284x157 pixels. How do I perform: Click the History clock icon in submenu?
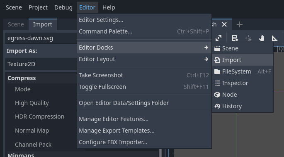(x=217, y=106)
